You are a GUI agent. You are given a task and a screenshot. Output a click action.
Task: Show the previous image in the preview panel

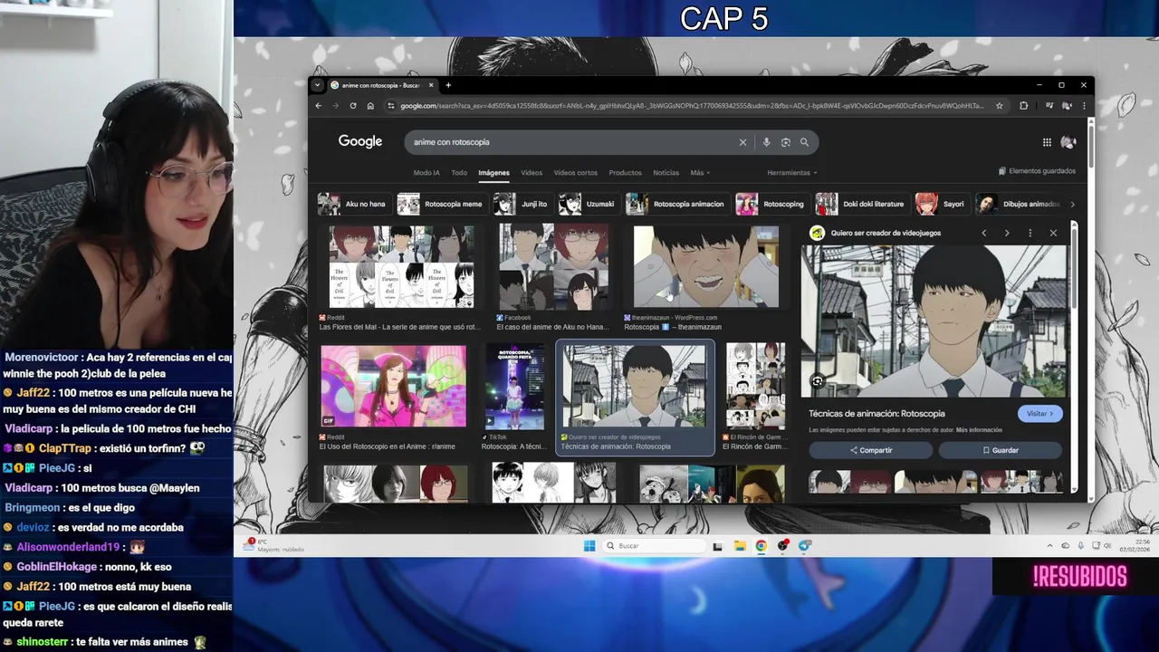click(984, 233)
